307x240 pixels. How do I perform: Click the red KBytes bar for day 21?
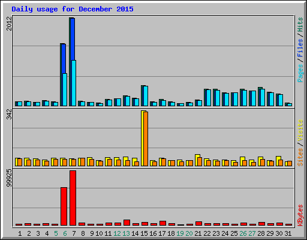(x=198, y=223)
